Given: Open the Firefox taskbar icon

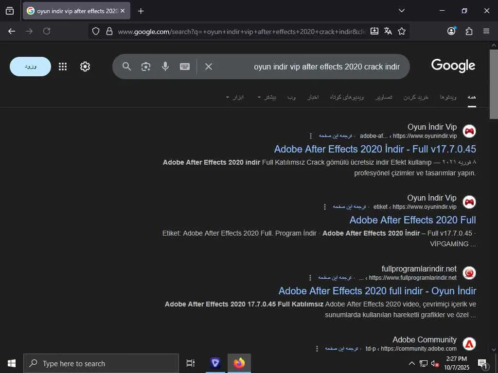Looking at the screenshot, I should coord(239,363).
